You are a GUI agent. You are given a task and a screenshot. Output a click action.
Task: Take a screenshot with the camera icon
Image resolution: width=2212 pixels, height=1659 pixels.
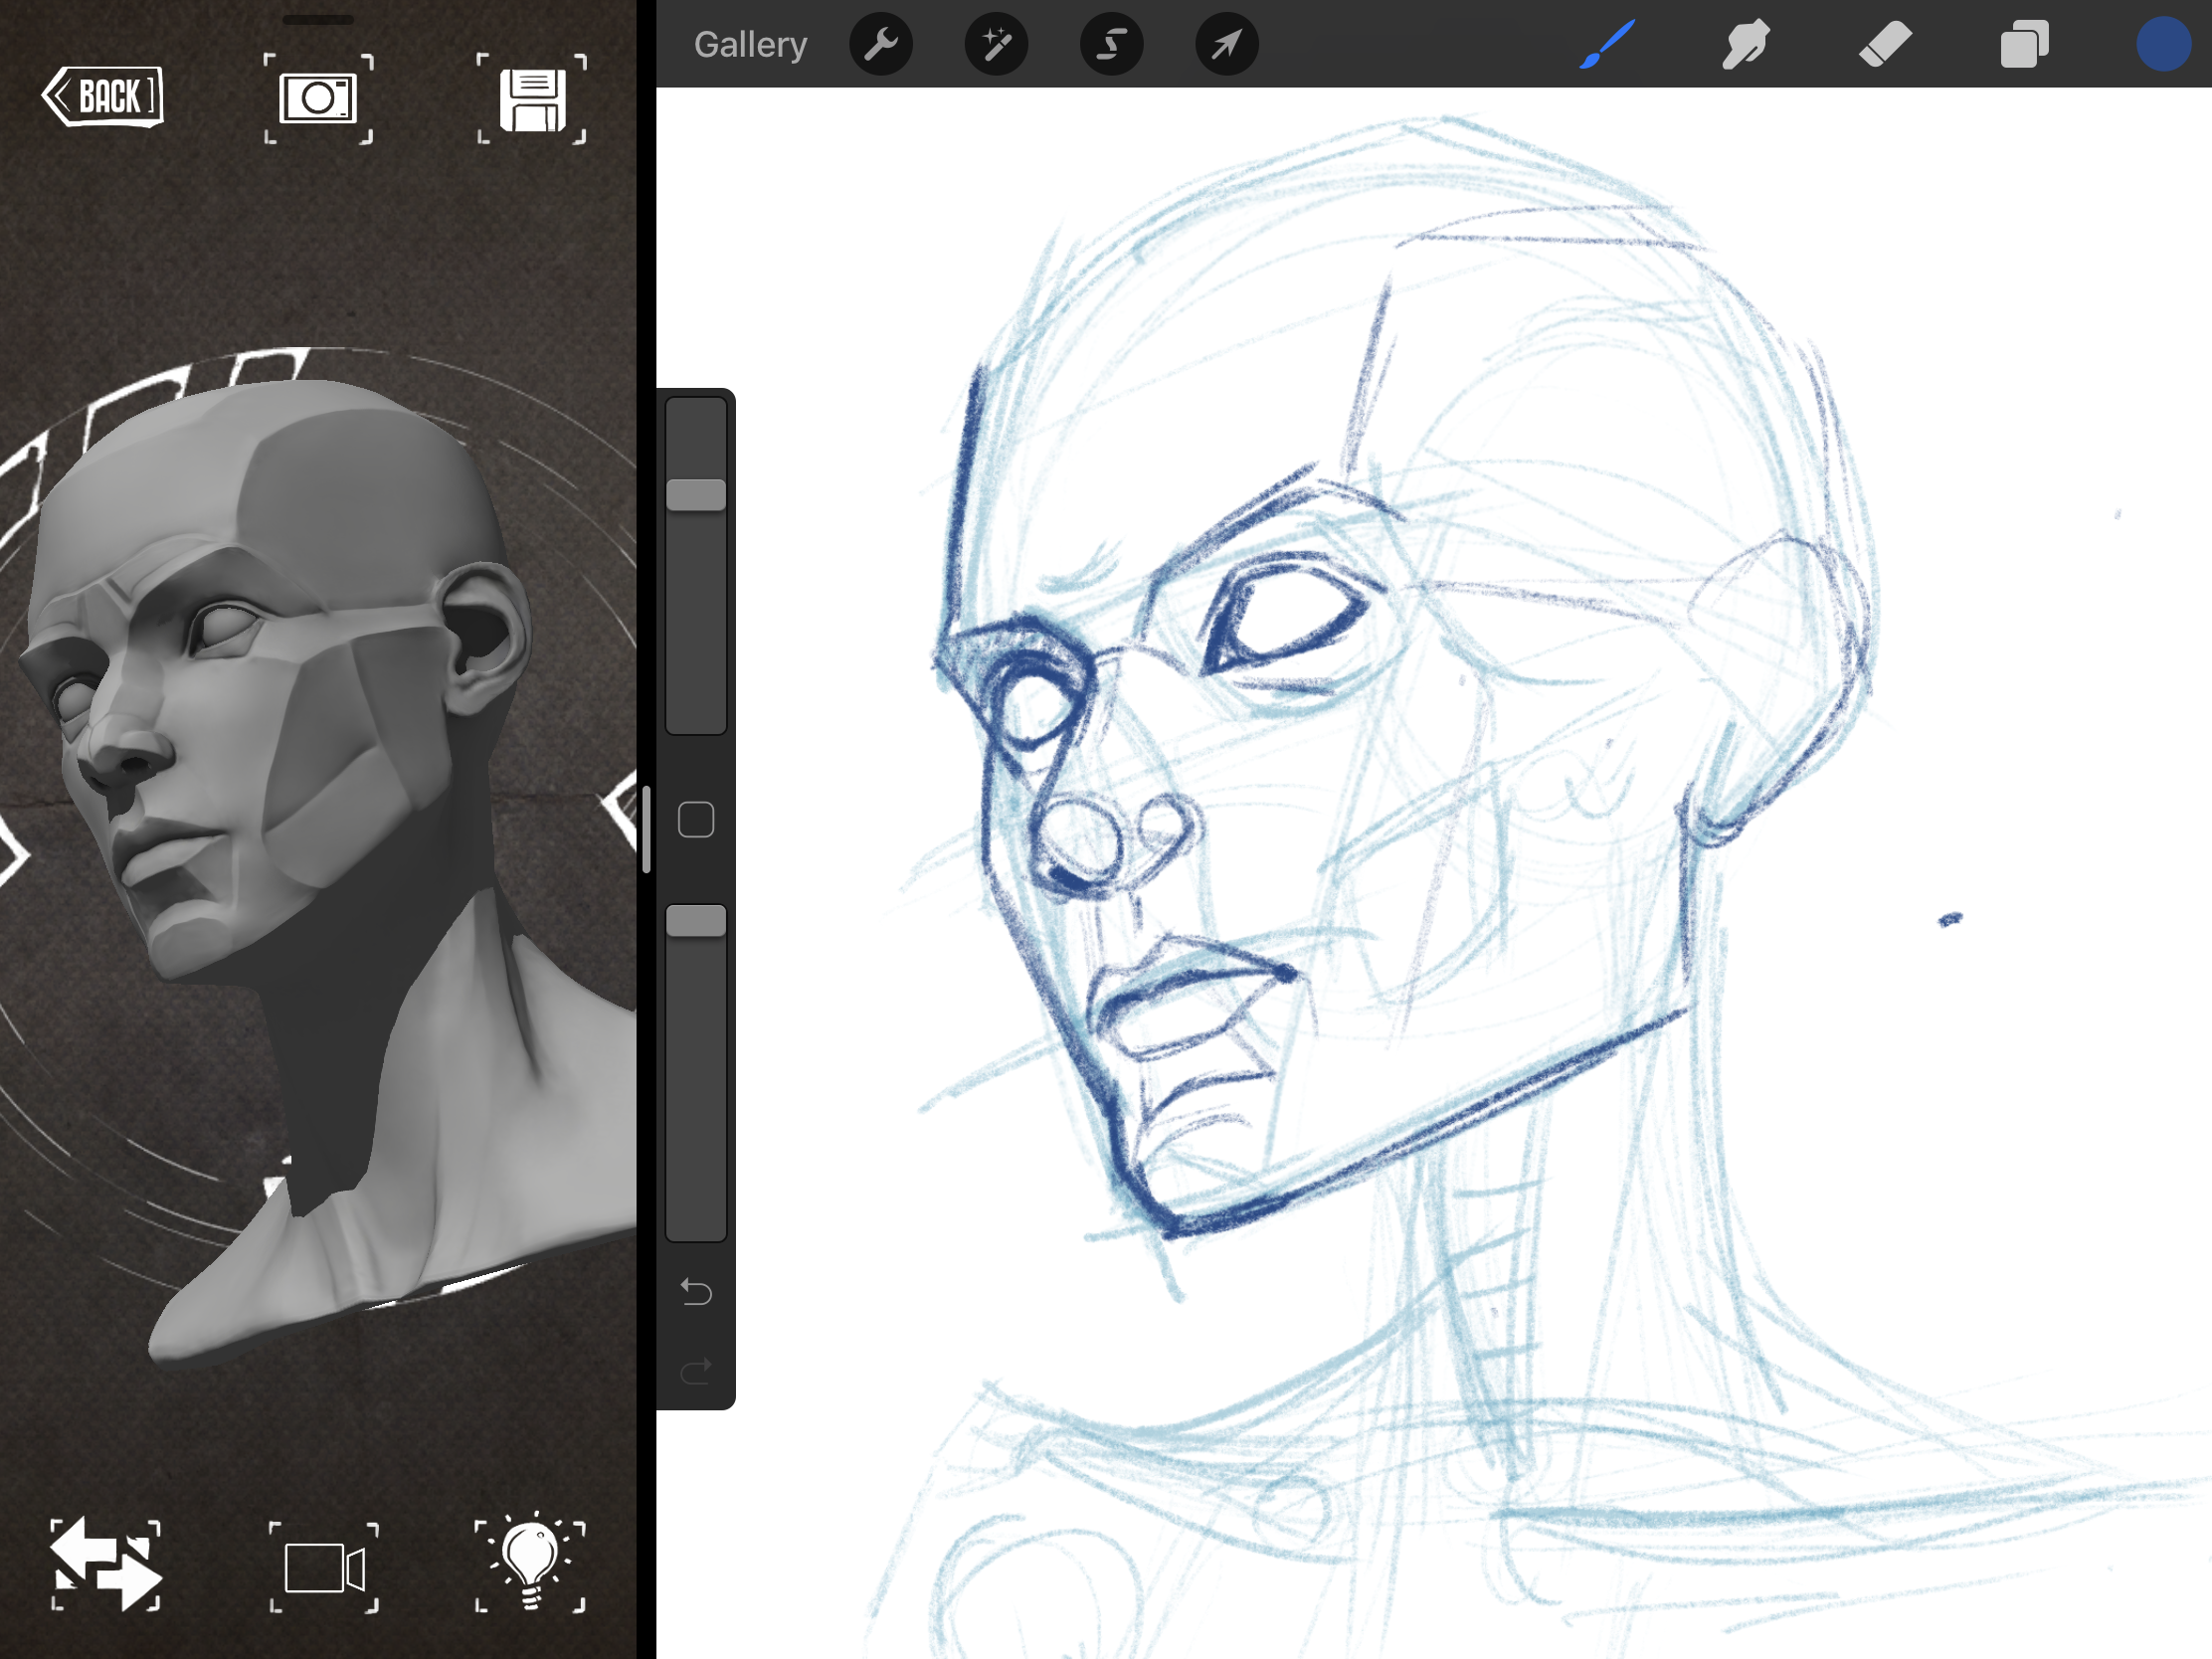click(x=318, y=98)
